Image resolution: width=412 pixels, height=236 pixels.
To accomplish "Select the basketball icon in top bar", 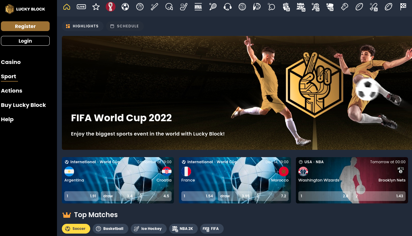I will pos(140,7).
